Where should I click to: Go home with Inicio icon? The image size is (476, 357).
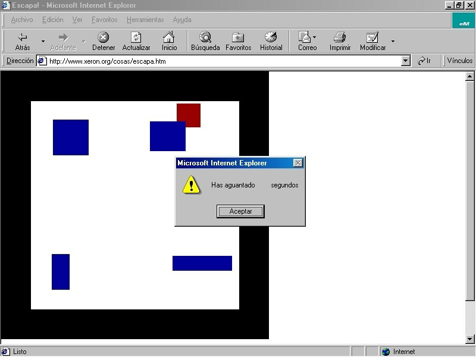(169, 37)
